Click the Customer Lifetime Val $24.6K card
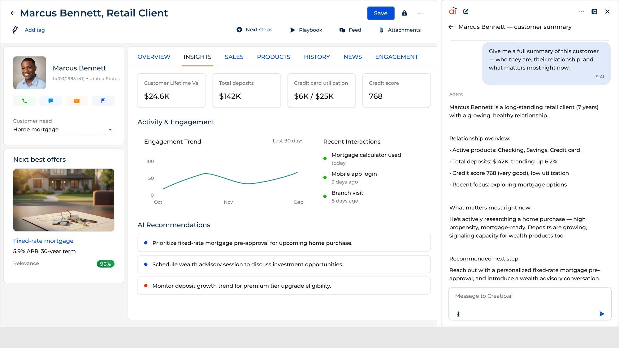Image resolution: width=619 pixels, height=348 pixels. 172,90
